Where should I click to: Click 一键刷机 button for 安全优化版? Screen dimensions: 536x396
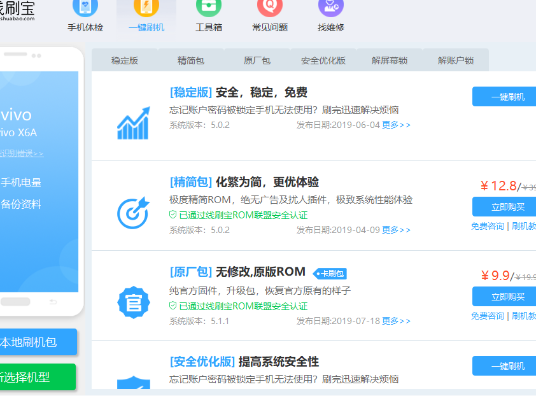[x=504, y=366]
